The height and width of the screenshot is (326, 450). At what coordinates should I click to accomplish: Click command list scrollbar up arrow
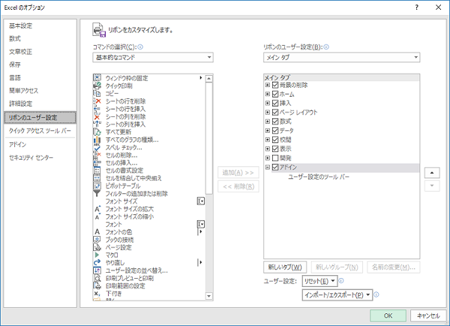tap(209, 78)
